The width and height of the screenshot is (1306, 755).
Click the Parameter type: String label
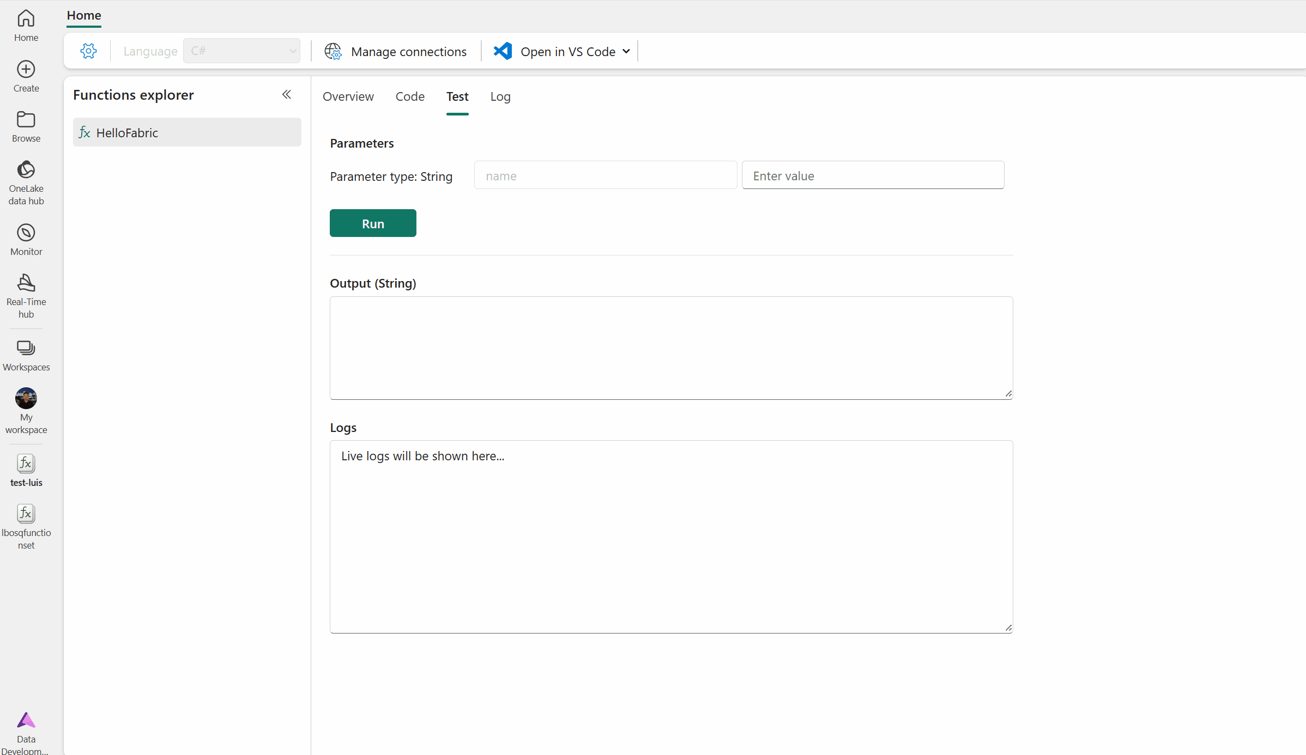click(x=391, y=176)
